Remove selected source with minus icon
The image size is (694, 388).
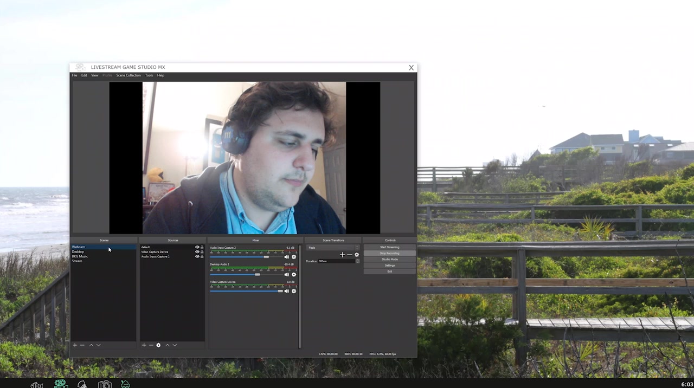[x=151, y=345]
